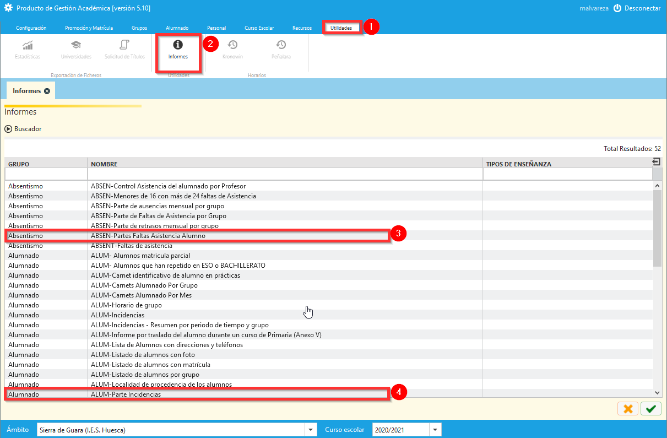Open the Curso Escolar menu tab
This screenshot has width=667, height=438.
pyautogui.click(x=259, y=28)
